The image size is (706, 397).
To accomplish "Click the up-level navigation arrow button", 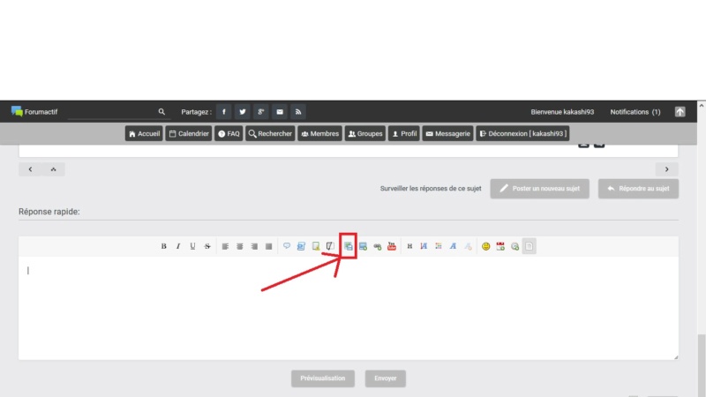I will coord(53,169).
